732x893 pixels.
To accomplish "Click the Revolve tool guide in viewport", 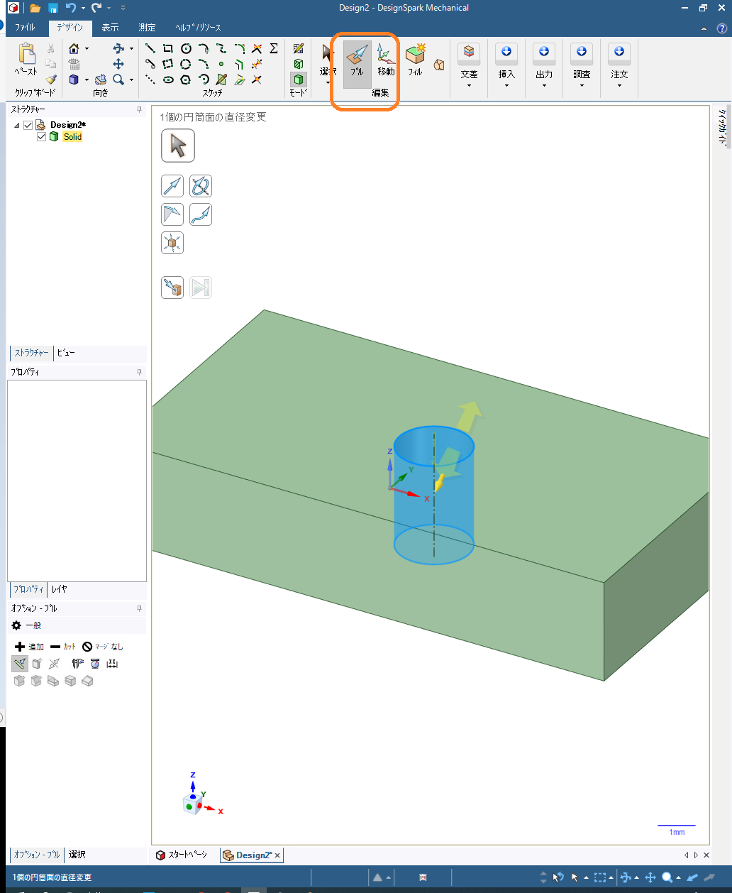I will 201,186.
